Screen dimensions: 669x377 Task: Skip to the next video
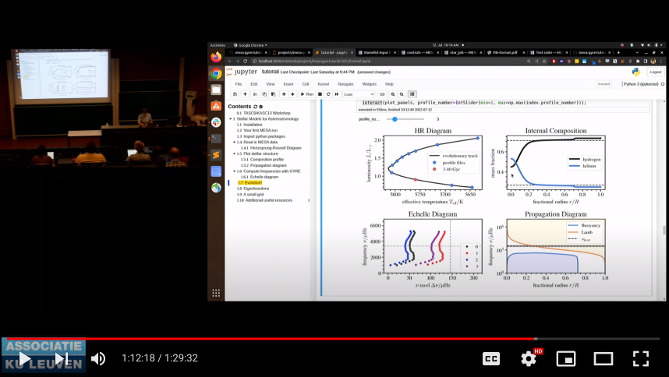pos(62,358)
